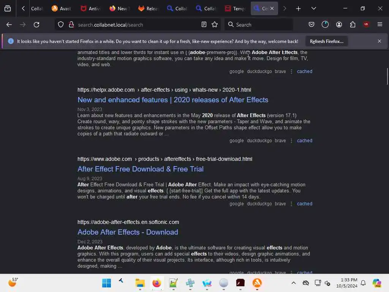Click the helpx.adobe.com result URL

click(x=164, y=90)
